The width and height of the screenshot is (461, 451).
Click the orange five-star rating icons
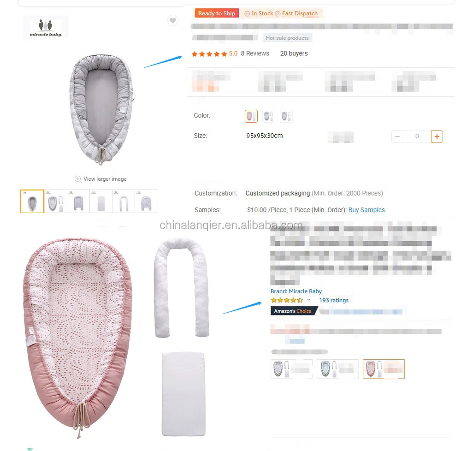click(x=209, y=54)
